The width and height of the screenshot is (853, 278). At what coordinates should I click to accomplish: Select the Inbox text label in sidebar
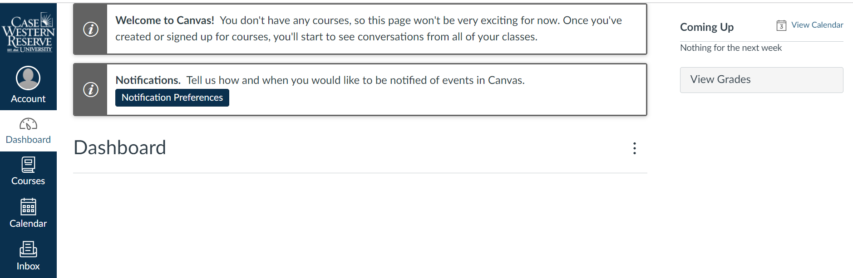28,266
